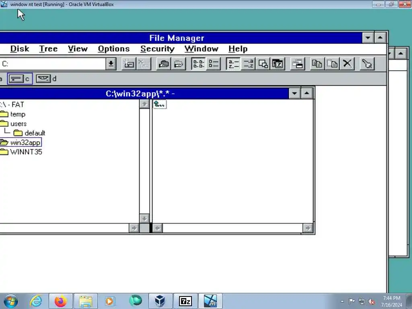Maximize the File Manager window
Viewport: 412px width, 309px height.
click(380, 38)
